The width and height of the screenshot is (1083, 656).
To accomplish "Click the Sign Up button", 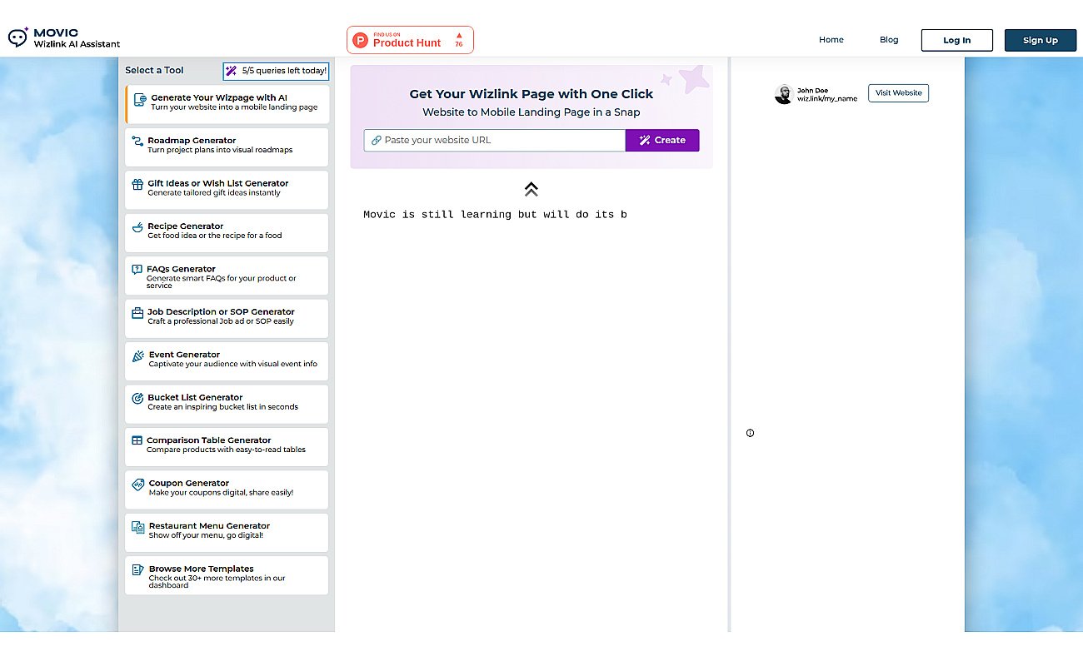I will pyautogui.click(x=1041, y=40).
